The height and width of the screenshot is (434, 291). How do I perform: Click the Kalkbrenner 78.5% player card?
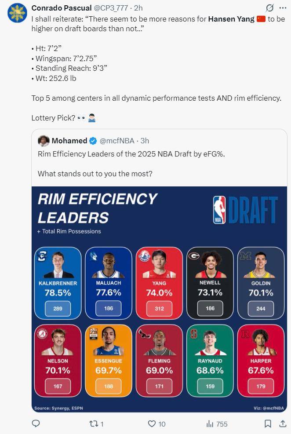58,283
